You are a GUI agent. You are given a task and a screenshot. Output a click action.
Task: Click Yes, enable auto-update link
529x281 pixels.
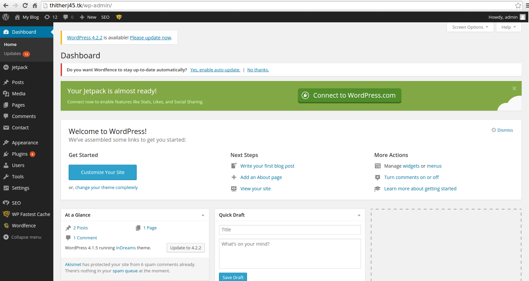215,70
